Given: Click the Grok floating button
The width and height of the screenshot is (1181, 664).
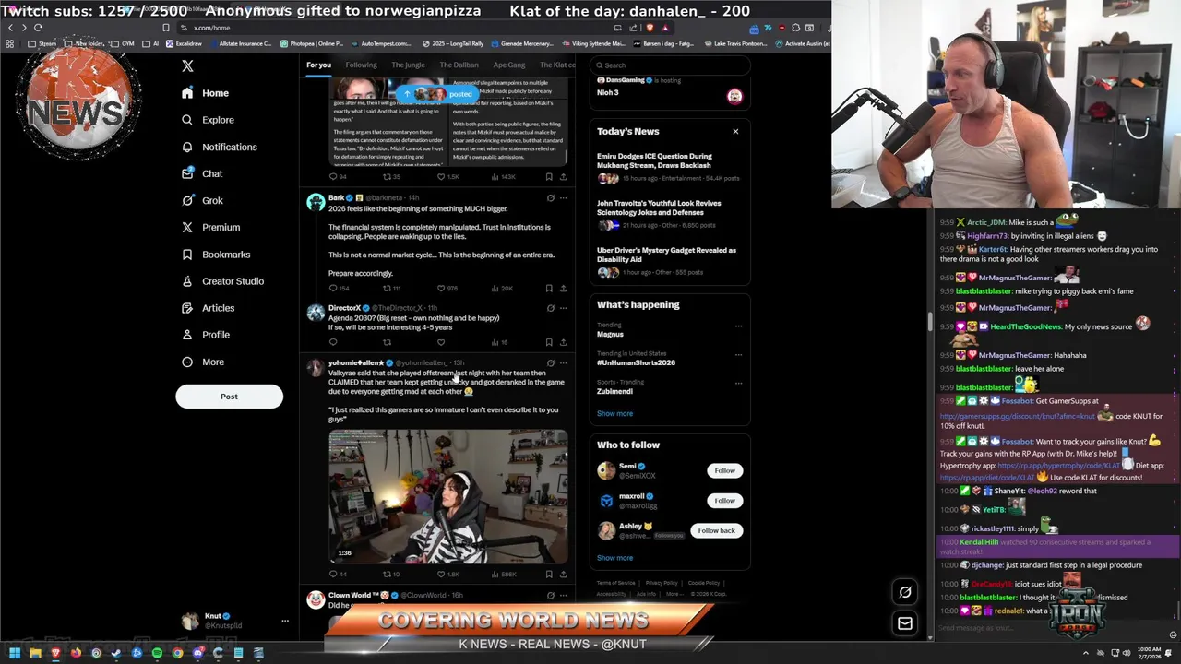Looking at the screenshot, I should click(x=905, y=593).
